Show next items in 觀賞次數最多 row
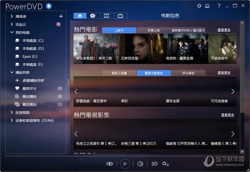This screenshot has height=172, width=250. click(x=233, y=92)
